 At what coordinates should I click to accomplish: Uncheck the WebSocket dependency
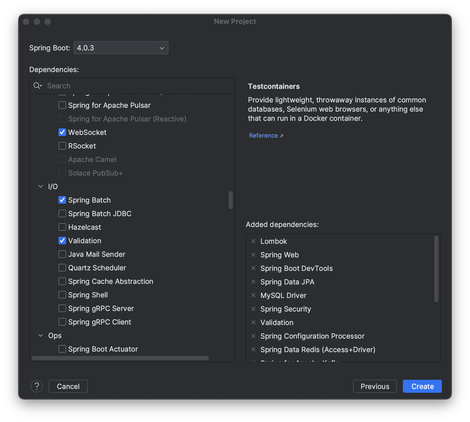pyautogui.click(x=62, y=132)
